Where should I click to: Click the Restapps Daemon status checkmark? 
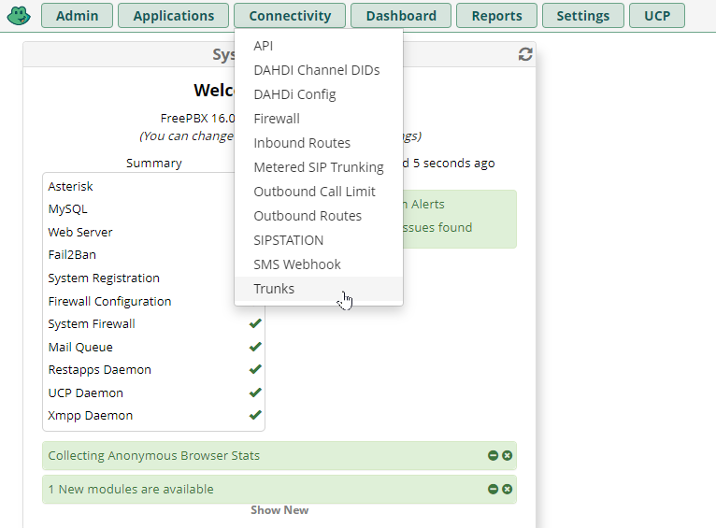[255, 369]
